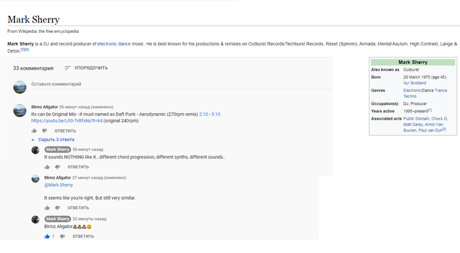Image resolution: width=460 pixels, height=253 pixels.
Task: Open the @Mark Sherry mention link
Action: pos(58,185)
